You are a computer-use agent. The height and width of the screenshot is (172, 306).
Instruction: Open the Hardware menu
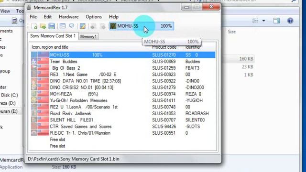click(69, 17)
